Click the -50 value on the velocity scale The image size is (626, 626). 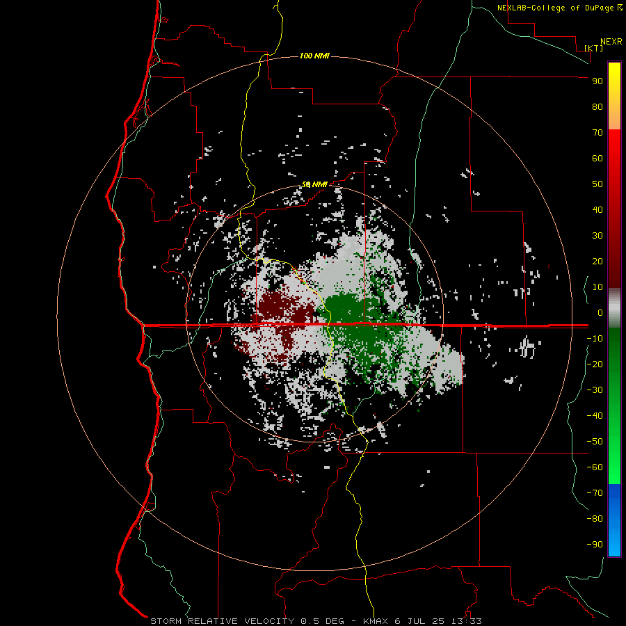tap(595, 442)
